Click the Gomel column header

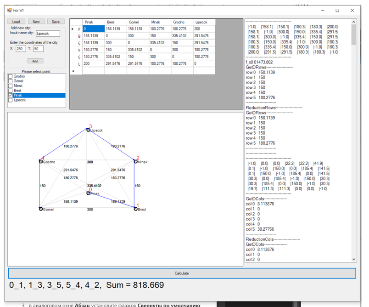pyautogui.click(x=138, y=22)
